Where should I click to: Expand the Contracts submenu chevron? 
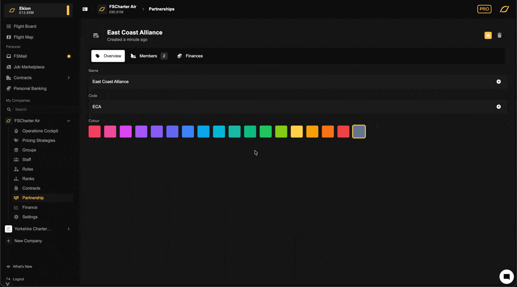pyautogui.click(x=69, y=78)
